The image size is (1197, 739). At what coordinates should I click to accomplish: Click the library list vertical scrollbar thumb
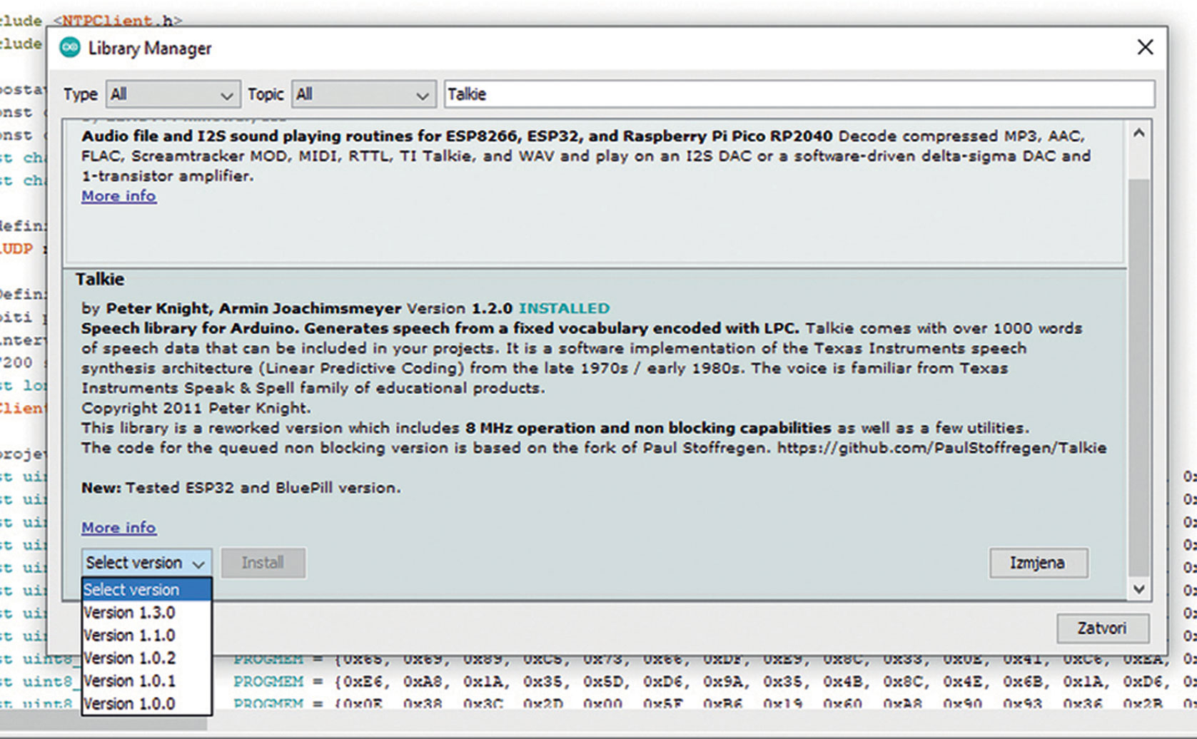point(1139,377)
